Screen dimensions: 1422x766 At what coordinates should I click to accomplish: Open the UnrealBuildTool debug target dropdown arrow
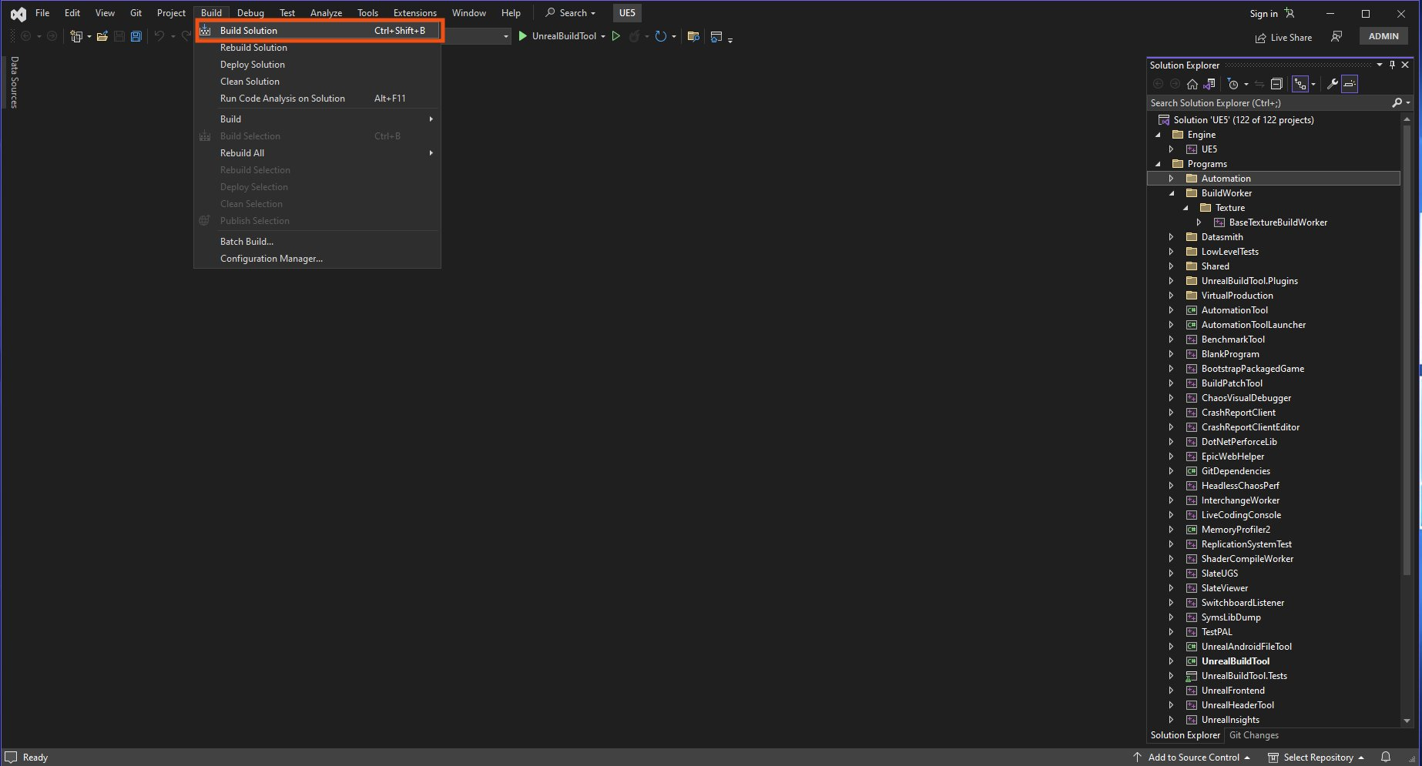(x=603, y=36)
